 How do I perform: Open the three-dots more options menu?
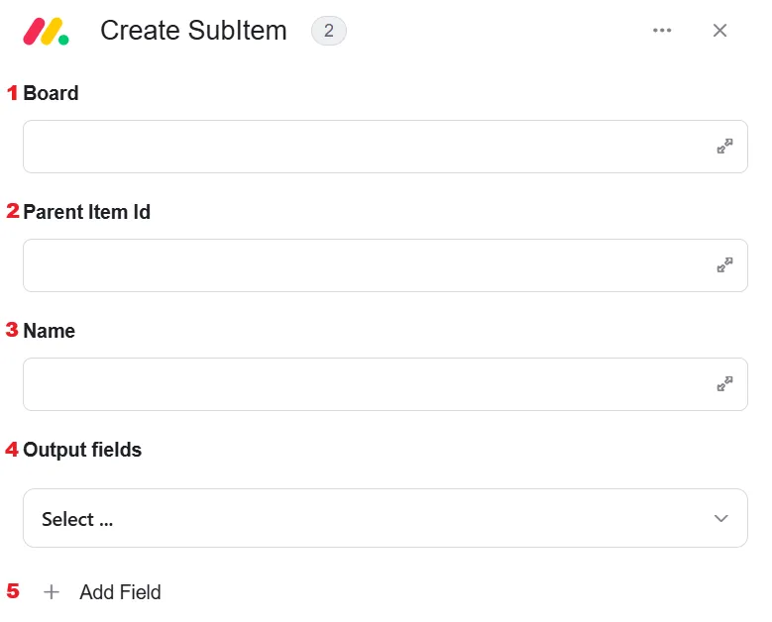[662, 31]
